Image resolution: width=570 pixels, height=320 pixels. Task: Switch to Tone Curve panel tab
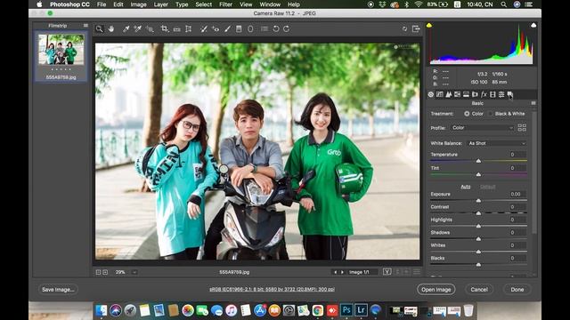(x=439, y=94)
